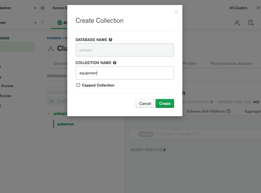Screen dimensions: 261x193
Task: Collapse the pokepic database tree node
Action: pos(49,114)
